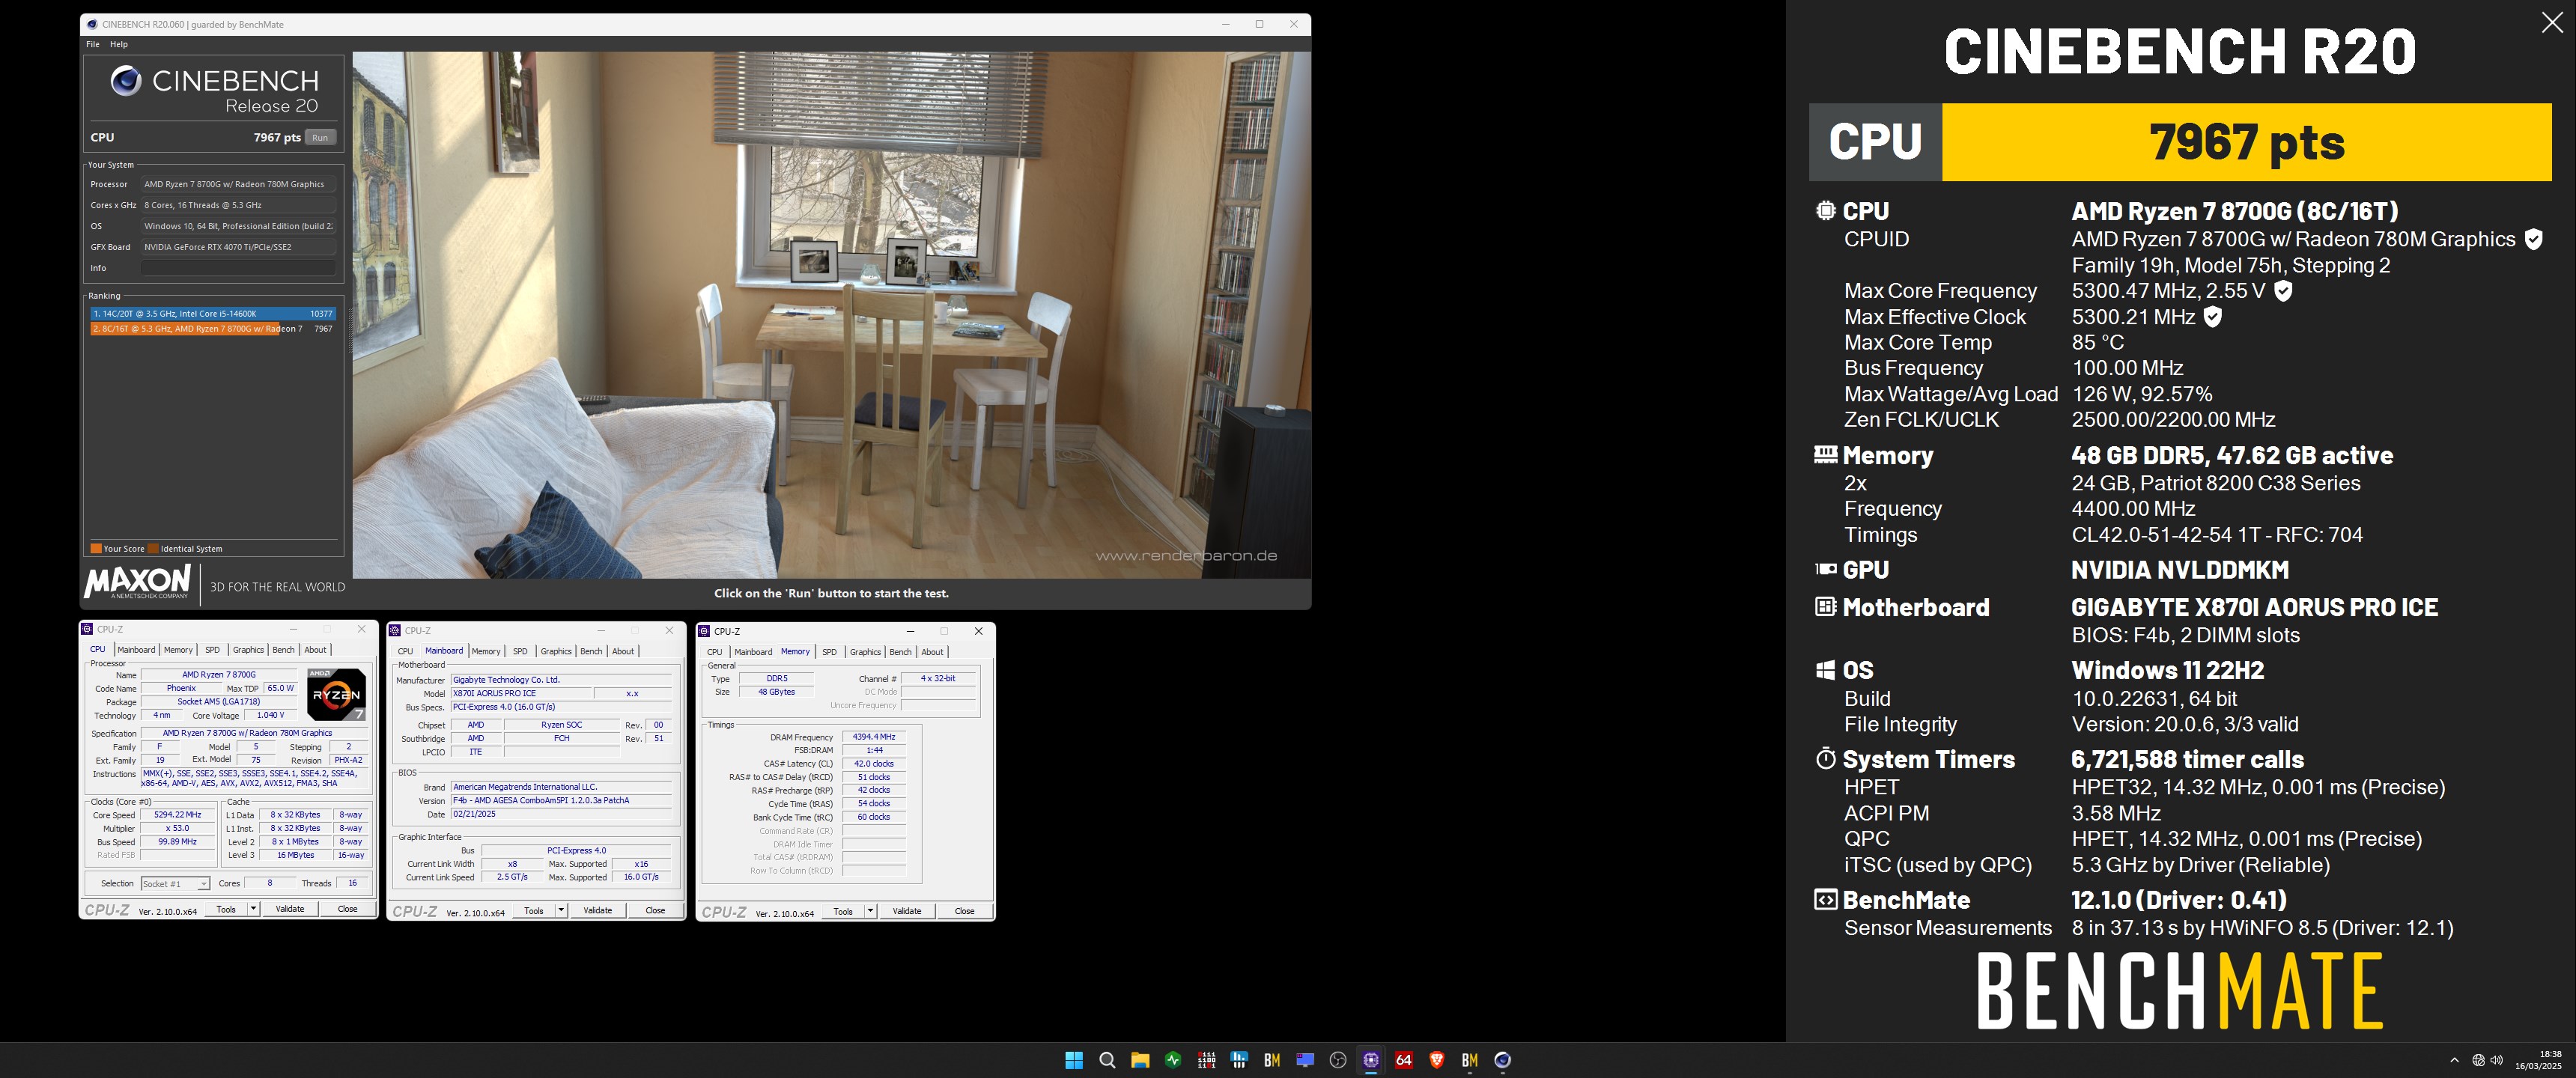
Task: Maximize the Cinebench window
Action: click(x=1259, y=24)
